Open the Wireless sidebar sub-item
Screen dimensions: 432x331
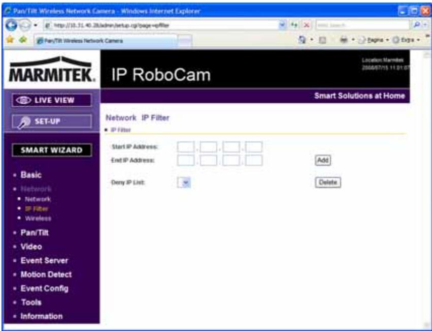[38, 218]
